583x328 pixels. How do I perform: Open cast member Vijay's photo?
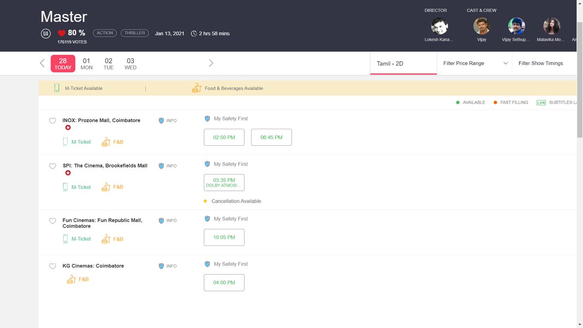(481, 26)
